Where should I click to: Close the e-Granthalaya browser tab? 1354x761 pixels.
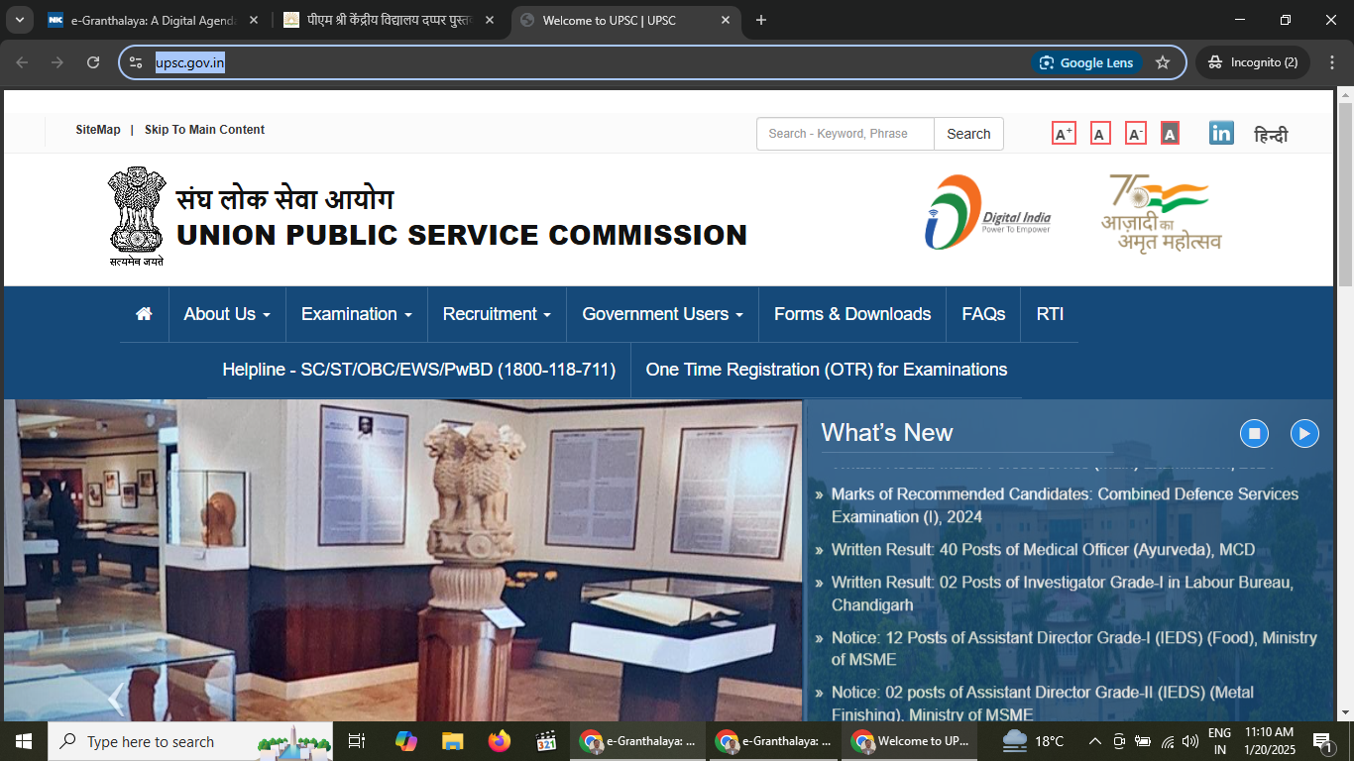[x=256, y=20]
